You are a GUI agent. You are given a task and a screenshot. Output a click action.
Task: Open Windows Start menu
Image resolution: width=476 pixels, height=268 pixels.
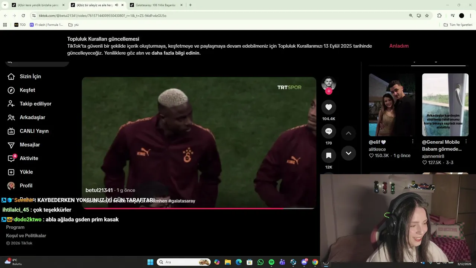click(x=150, y=262)
